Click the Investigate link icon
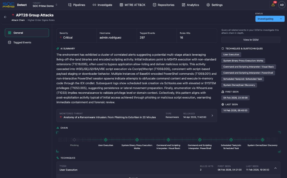The height and width of the screenshot is (178, 287). [x=94, y=5]
